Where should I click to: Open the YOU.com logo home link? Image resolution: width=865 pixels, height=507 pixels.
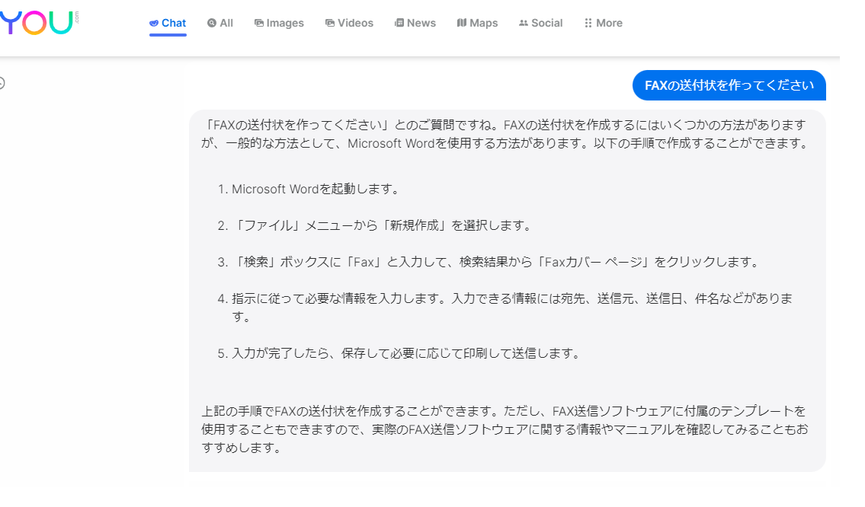coord(39,23)
